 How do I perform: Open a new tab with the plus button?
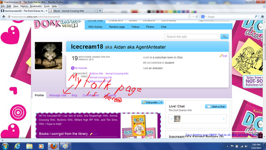pyautogui.click(x=100, y=10)
